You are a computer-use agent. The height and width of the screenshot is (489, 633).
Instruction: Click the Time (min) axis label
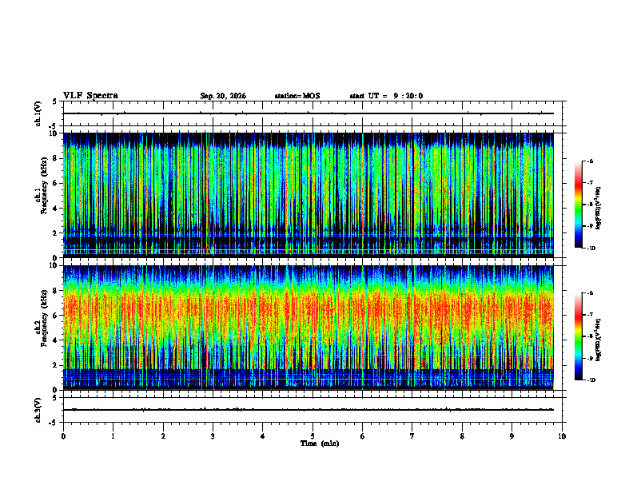320,443
